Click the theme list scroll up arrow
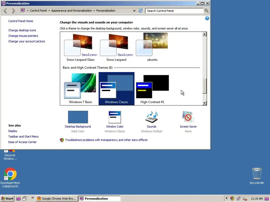The image size is (270, 202). [x=204, y=34]
